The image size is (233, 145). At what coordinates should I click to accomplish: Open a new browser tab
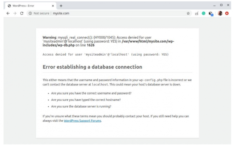(61, 6)
